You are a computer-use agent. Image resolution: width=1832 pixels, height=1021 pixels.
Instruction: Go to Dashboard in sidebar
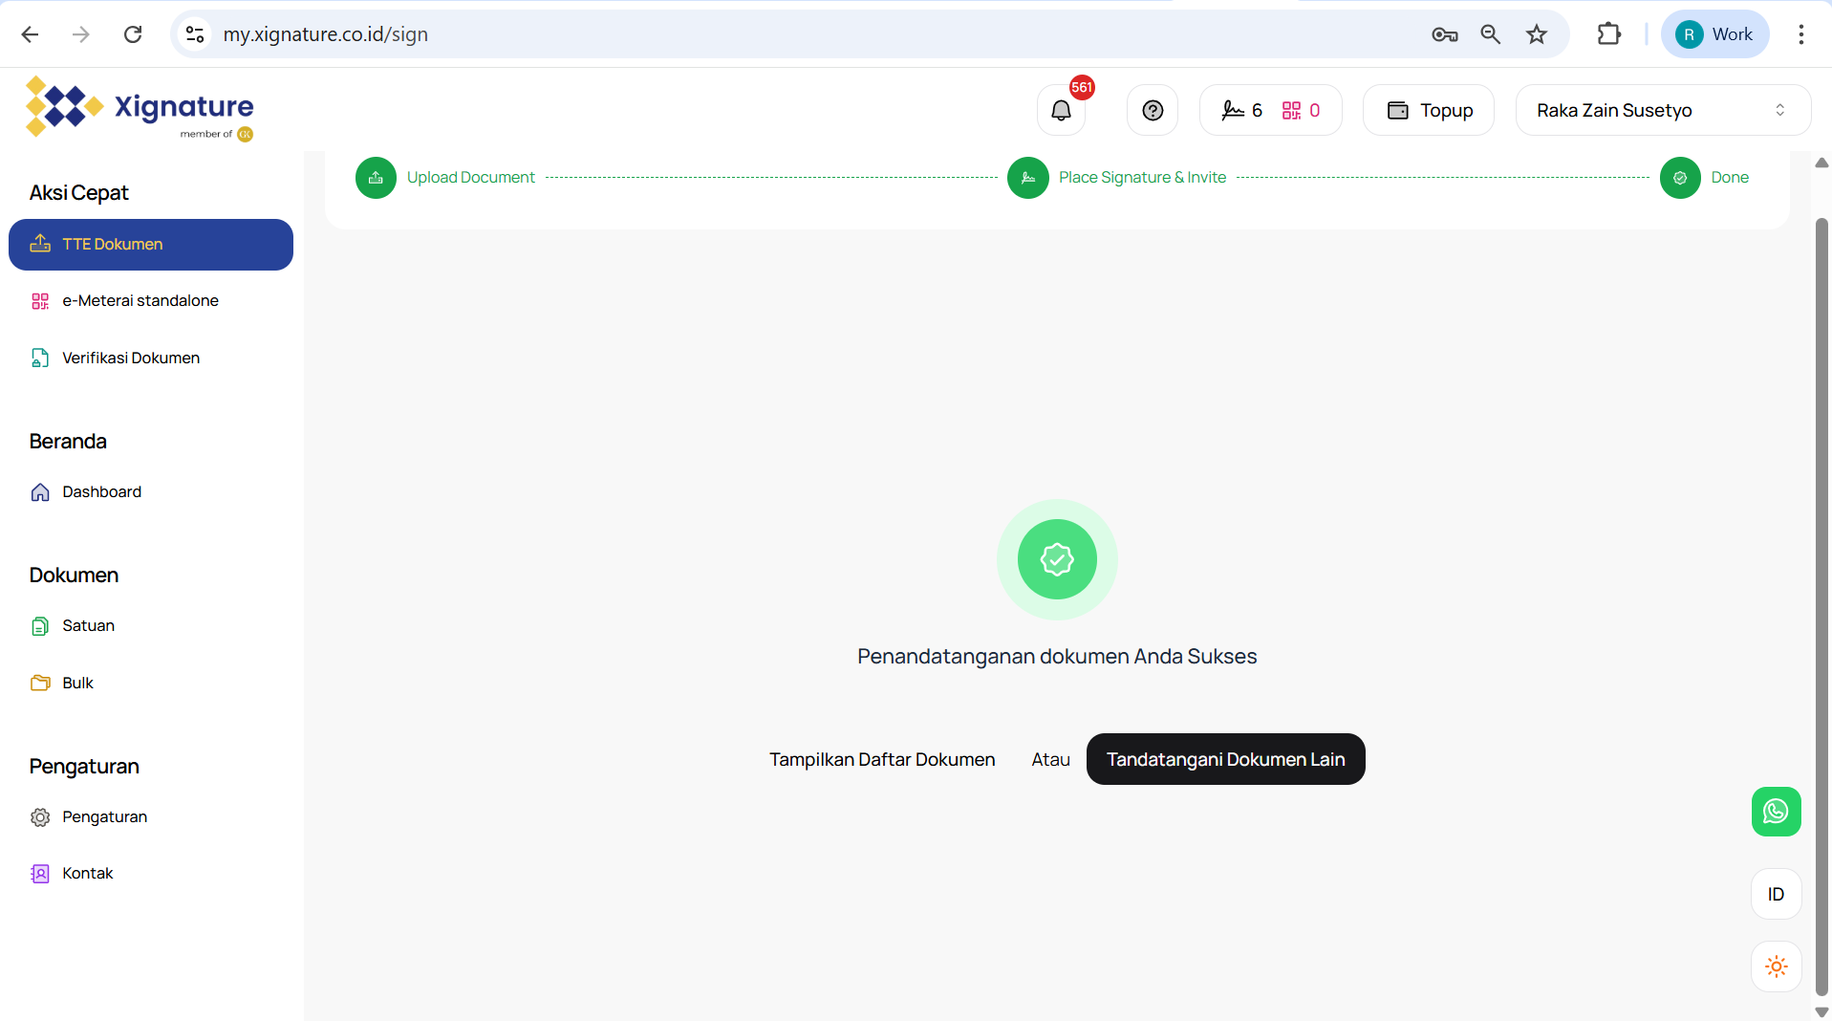coord(101,491)
